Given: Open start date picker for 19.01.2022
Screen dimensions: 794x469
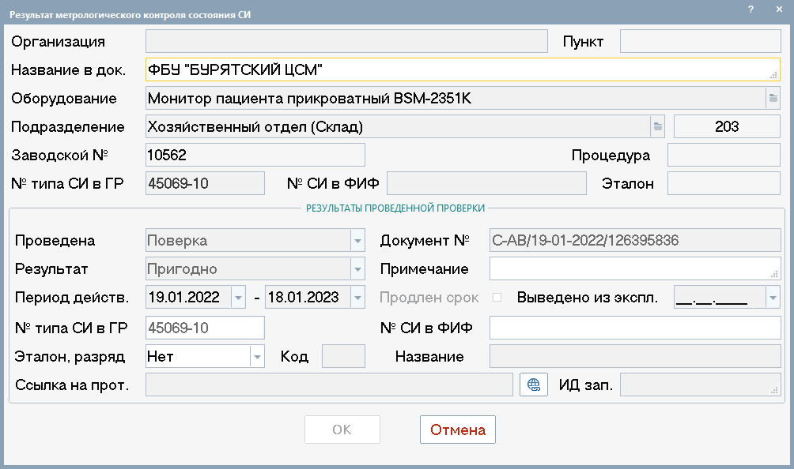Looking at the screenshot, I should [x=238, y=298].
